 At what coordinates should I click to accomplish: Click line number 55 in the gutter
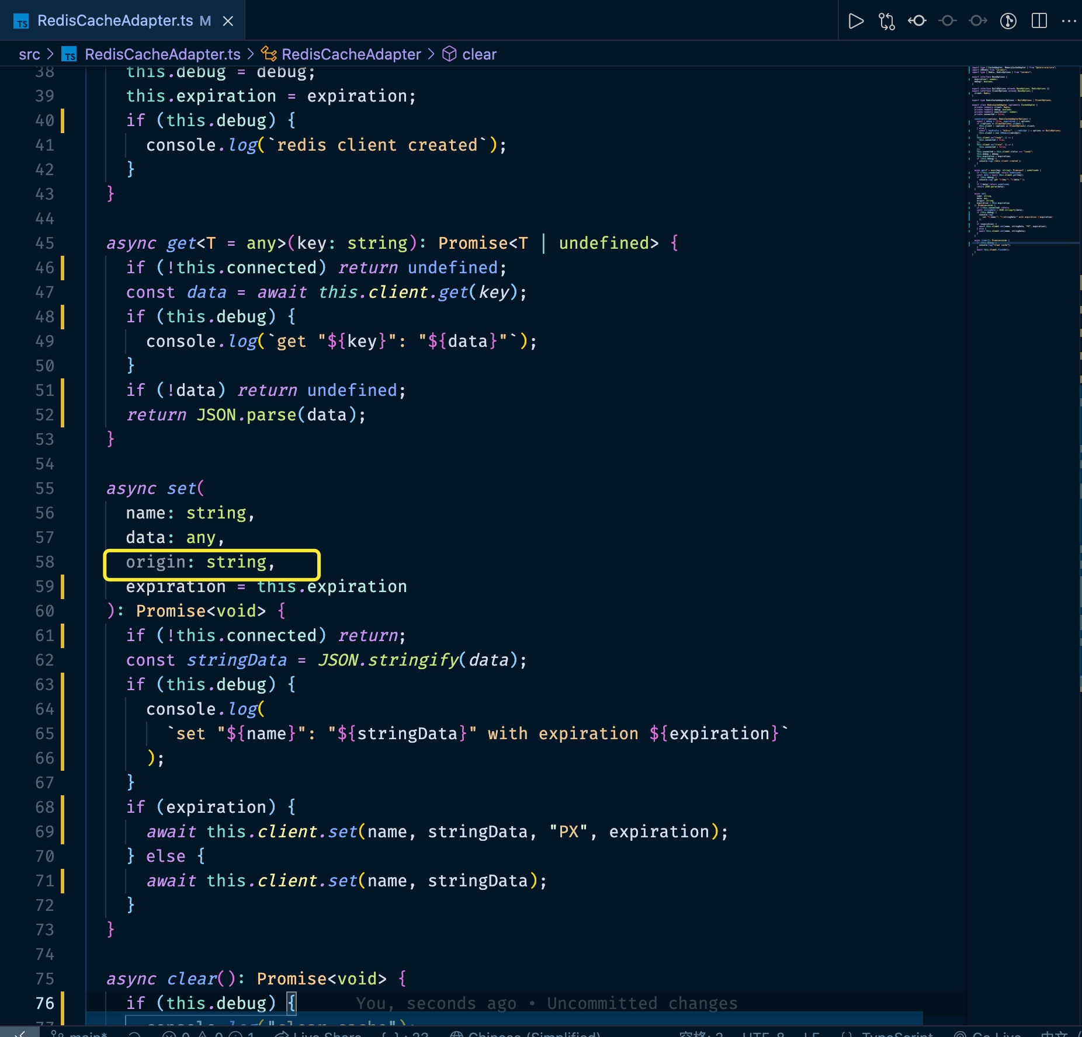(x=44, y=488)
